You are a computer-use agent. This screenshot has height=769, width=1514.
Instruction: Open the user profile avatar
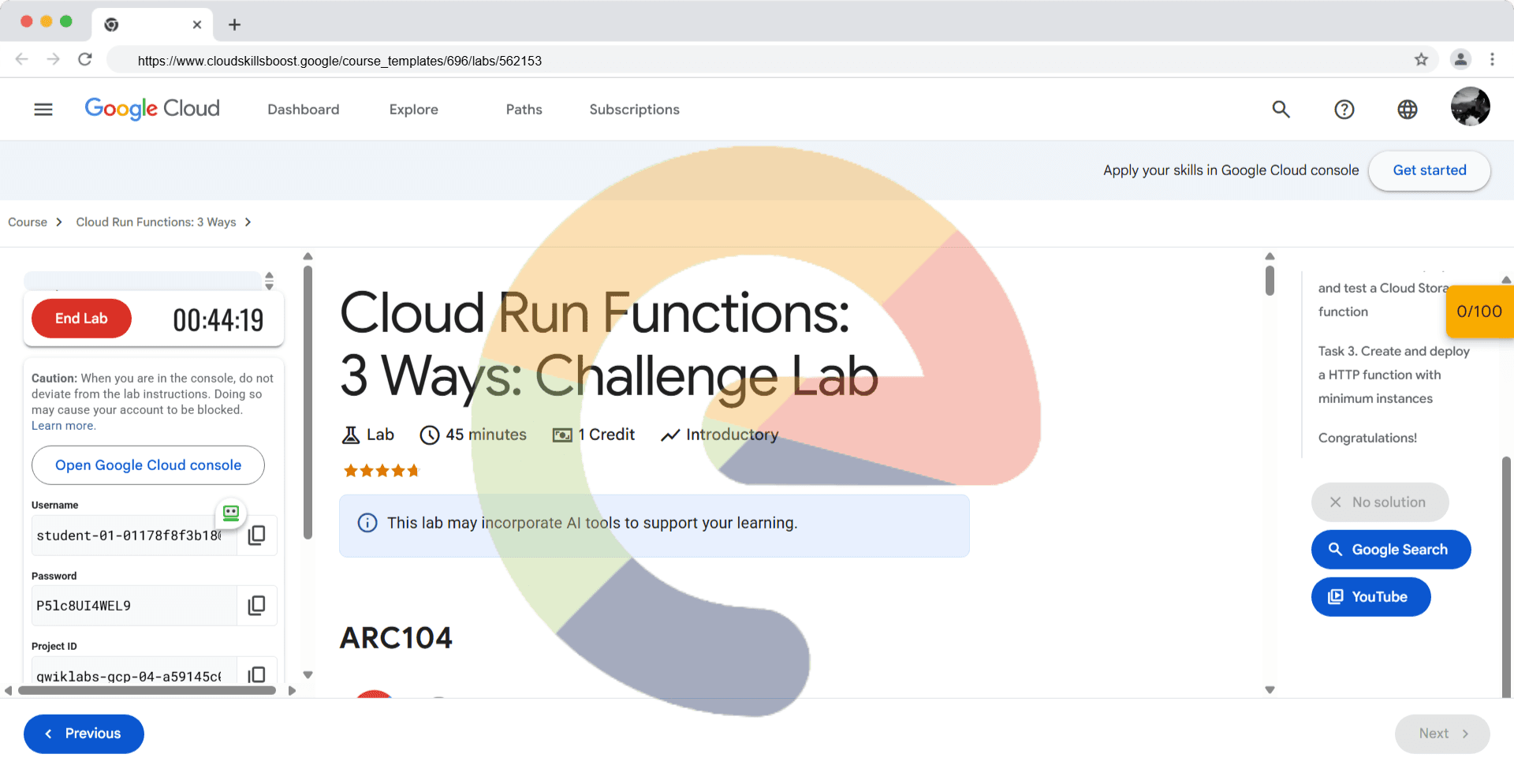click(x=1470, y=106)
